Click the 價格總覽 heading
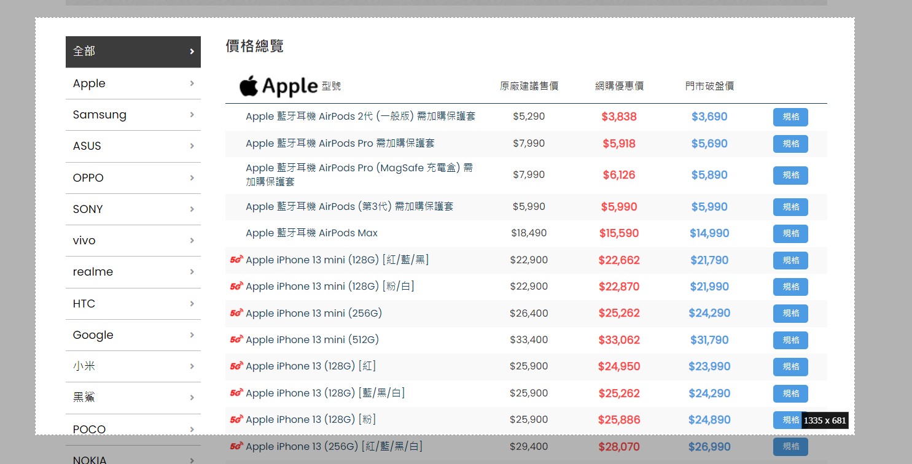Viewport: 912px width, 464px height. [255, 46]
